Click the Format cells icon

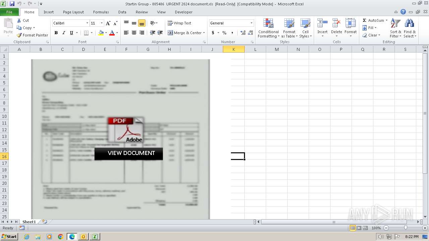click(351, 23)
